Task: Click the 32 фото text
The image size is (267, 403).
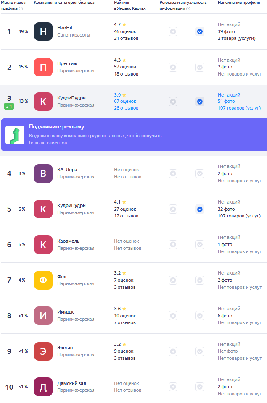Action: click(x=226, y=209)
